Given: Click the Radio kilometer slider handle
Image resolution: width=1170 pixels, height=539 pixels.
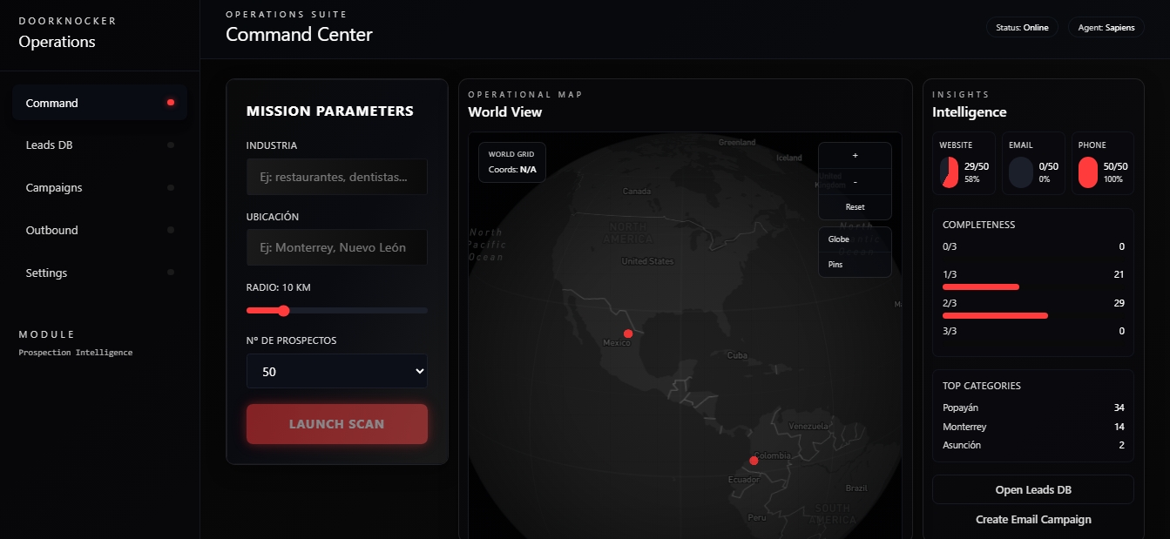Looking at the screenshot, I should coord(283,311).
